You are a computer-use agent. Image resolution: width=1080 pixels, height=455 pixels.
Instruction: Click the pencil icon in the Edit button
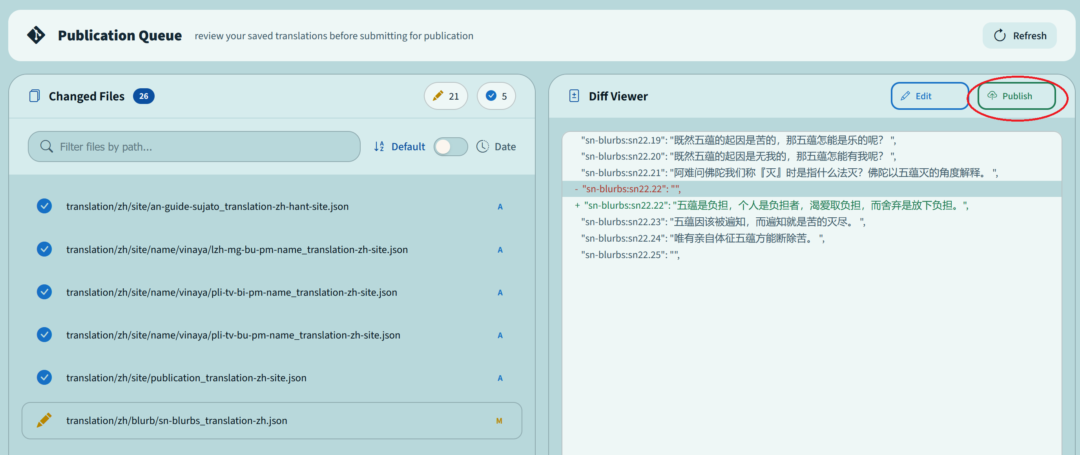[905, 96]
